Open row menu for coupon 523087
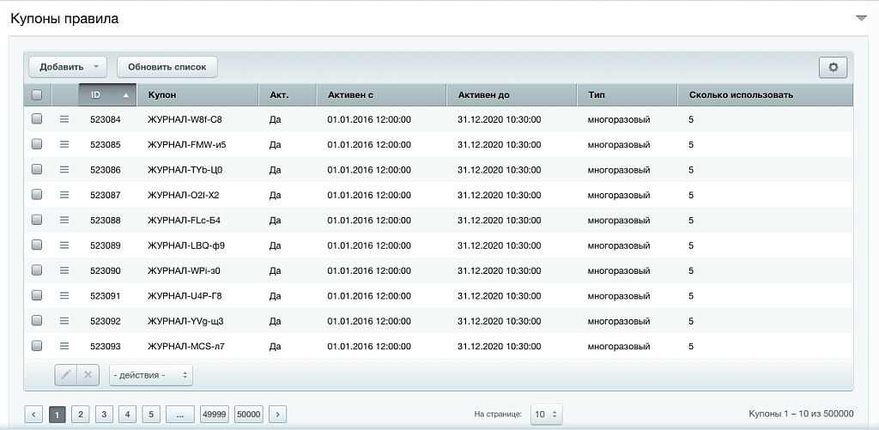 64,195
